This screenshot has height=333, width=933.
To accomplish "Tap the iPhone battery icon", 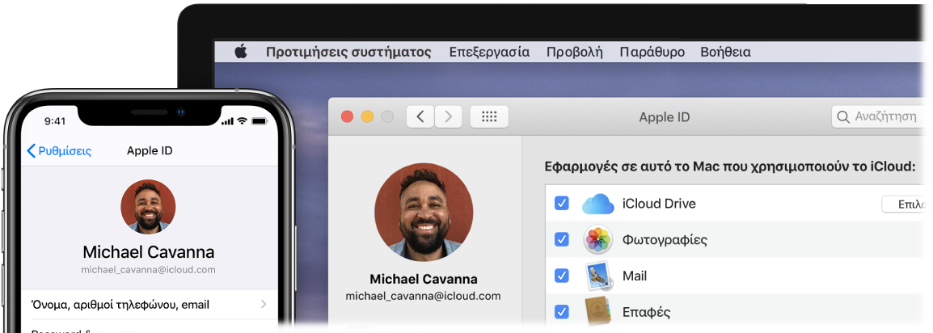I will coord(260,121).
